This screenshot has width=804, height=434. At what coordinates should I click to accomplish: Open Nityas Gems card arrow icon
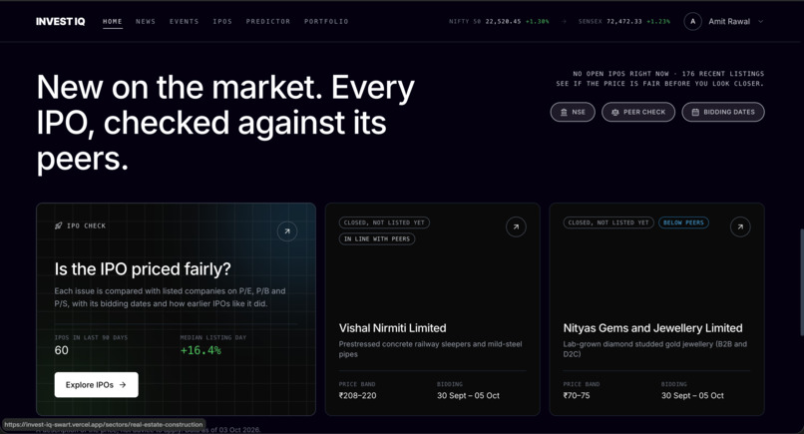(740, 226)
